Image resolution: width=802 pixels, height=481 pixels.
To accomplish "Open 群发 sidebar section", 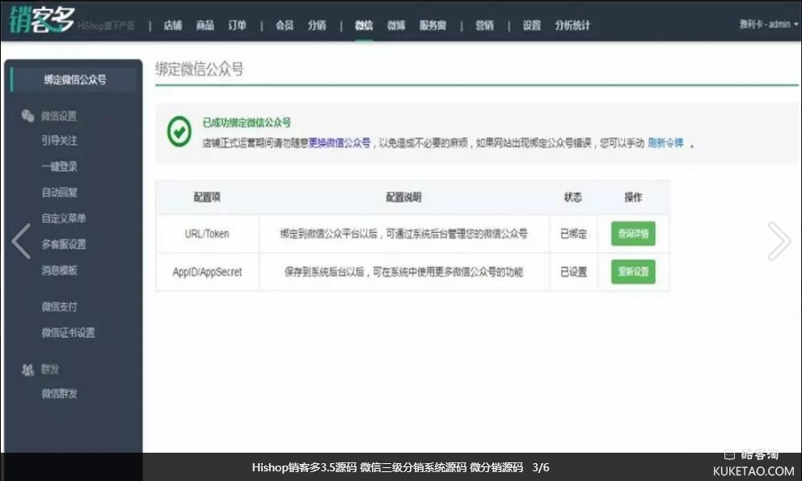I will pos(50,369).
